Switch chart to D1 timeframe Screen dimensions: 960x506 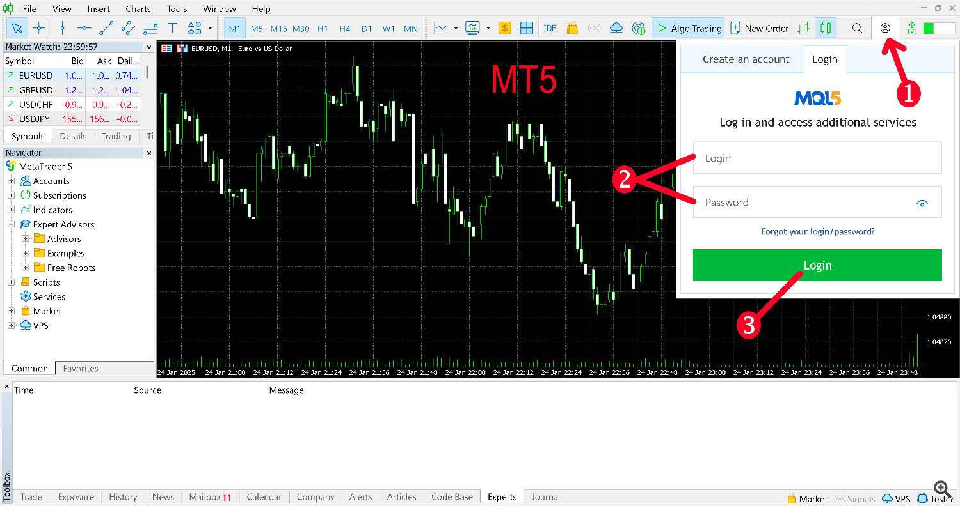tap(367, 29)
